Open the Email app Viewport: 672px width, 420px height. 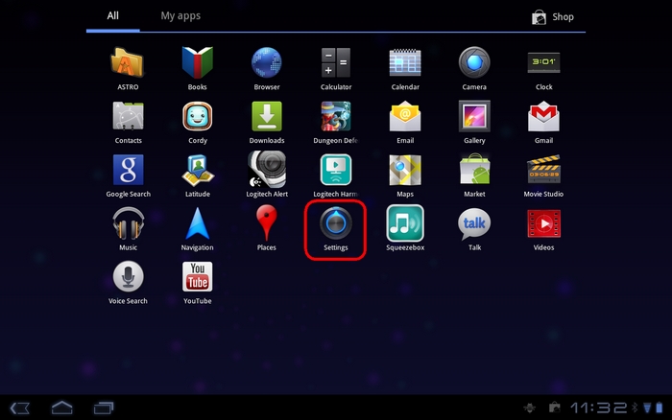[405, 122]
